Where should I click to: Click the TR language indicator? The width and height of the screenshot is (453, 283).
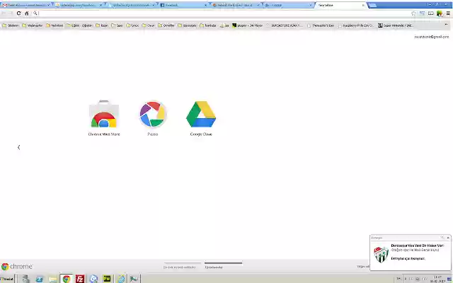[398, 279]
